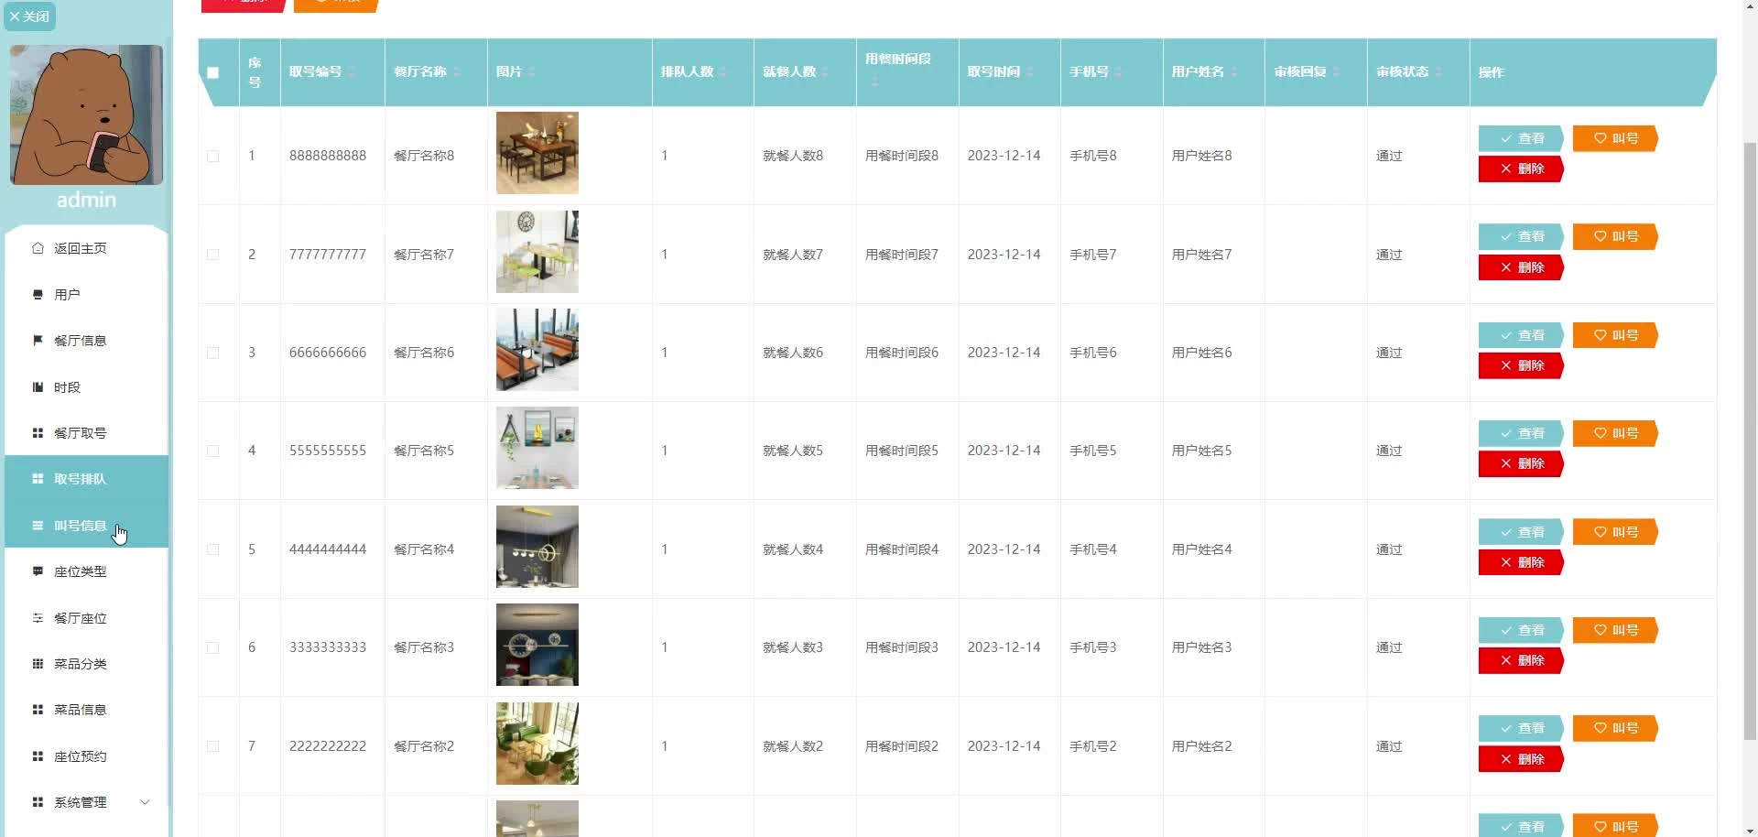Open the image thumbnail for 餐厅名称7
The image size is (1758, 837).
pos(537,252)
